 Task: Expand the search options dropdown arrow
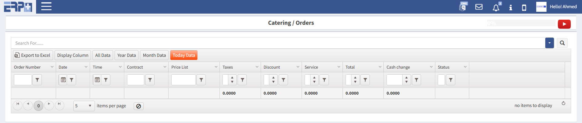(549, 43)
